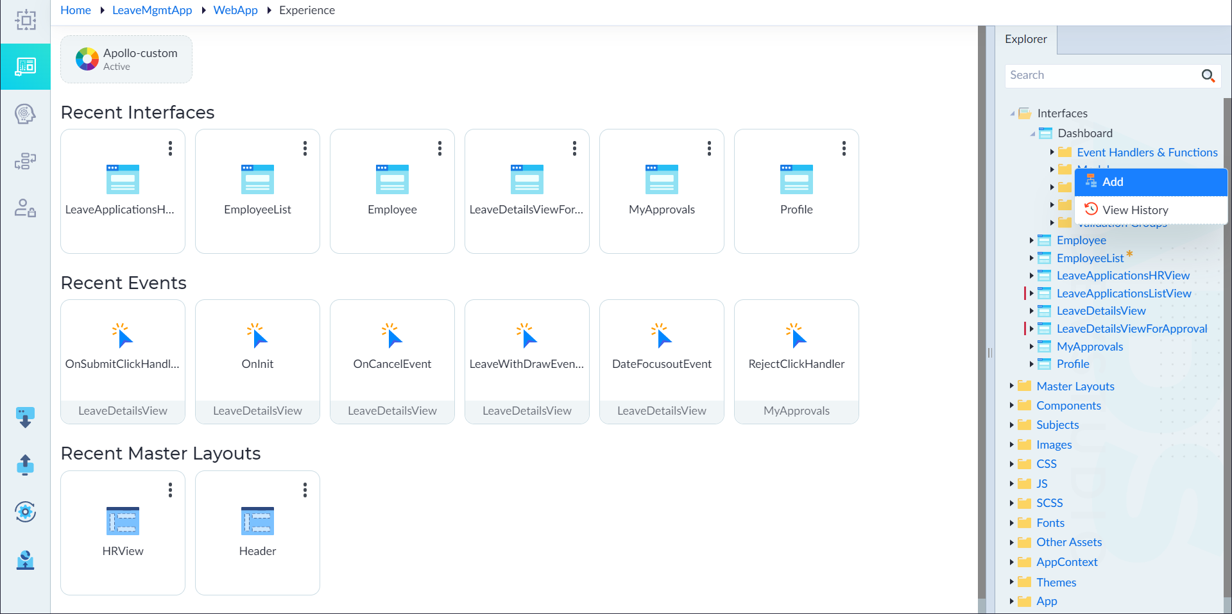Collapse the Dashboard tree node
1232x614 pixels.
click(1032, 133)
